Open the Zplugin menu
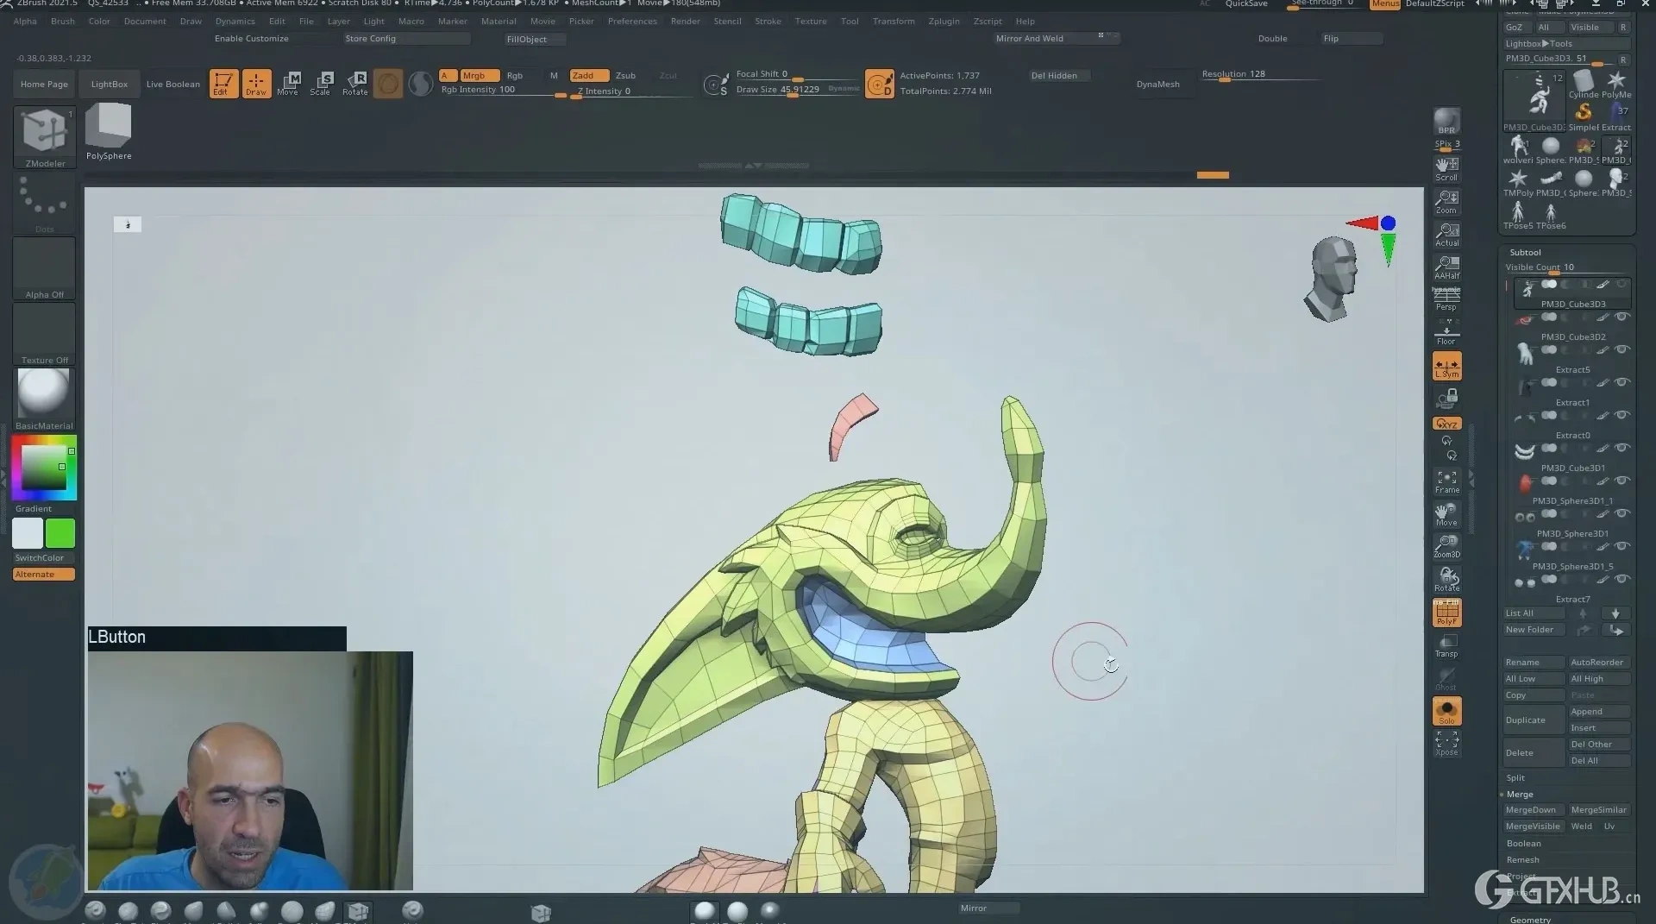The height and width of the screenshot is (924, 1656). 944,21
